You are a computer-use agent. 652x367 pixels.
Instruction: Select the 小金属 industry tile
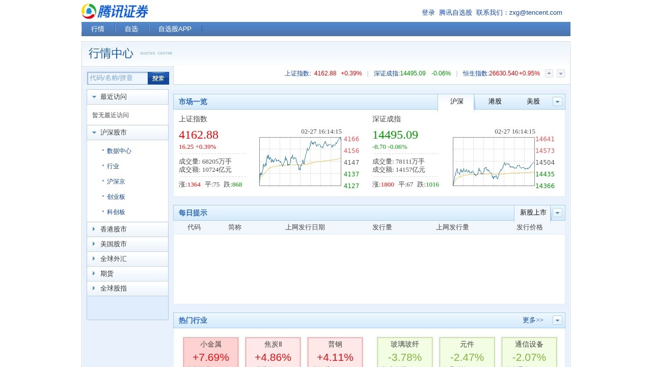point(211,351)
